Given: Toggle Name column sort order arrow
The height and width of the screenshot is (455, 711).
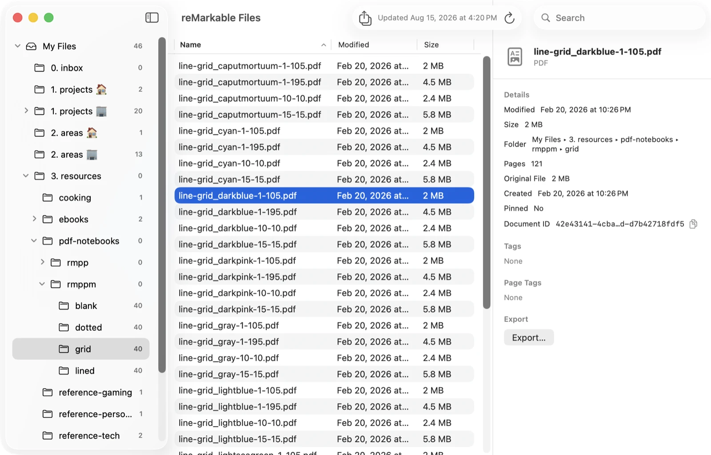Looking at the screenshot, I should coord(324,45).
